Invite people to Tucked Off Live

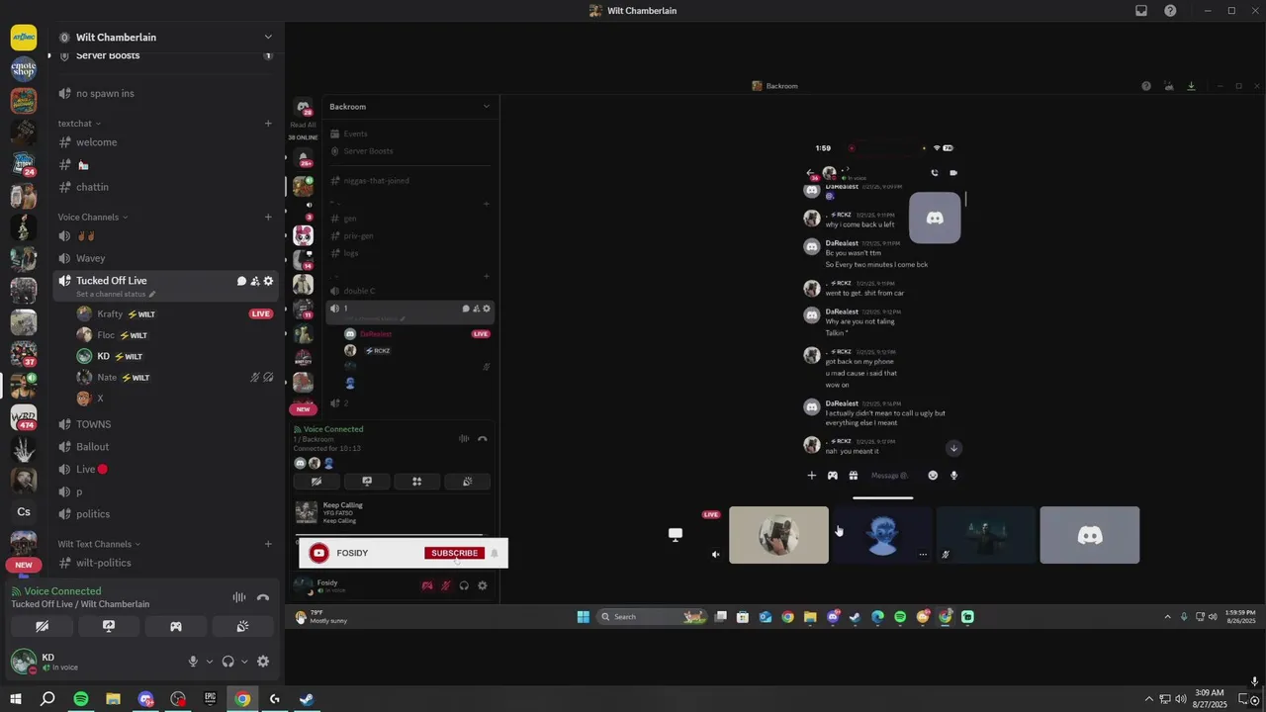pyautogui.click(x=254, y=281)
